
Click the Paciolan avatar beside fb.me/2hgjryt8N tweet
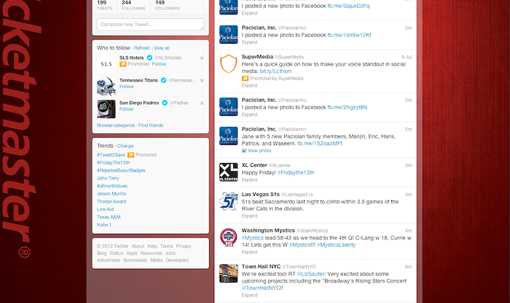click(228, 106)
